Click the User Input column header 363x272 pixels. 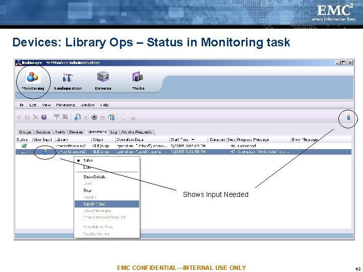(44, 140)
